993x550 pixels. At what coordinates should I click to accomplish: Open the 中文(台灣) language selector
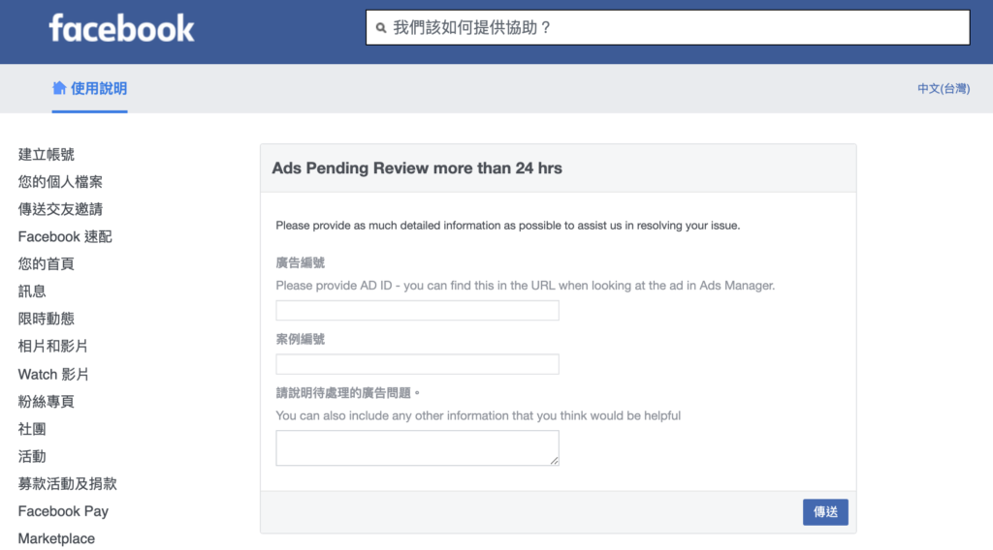coord(943,88)
